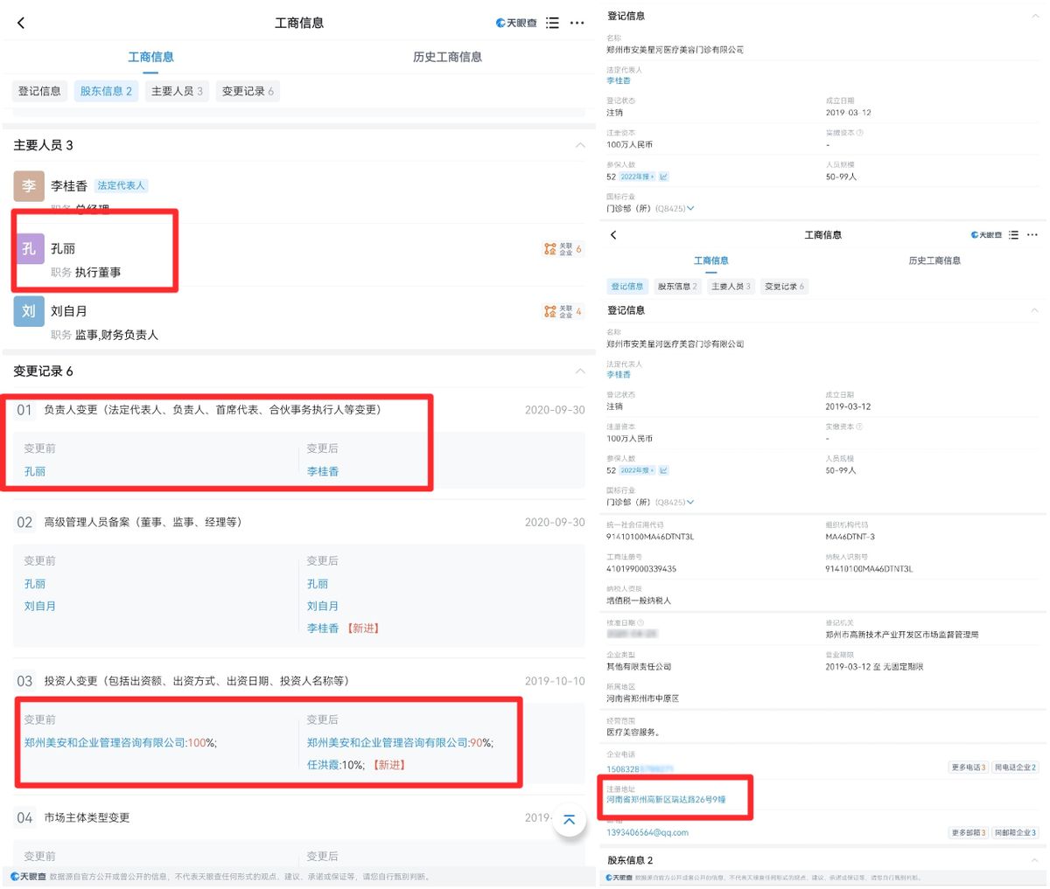Viewport: 1050px width, 889px height.
Task: Tap the help icon beside 核准日期
Action: tap(640, 623)
